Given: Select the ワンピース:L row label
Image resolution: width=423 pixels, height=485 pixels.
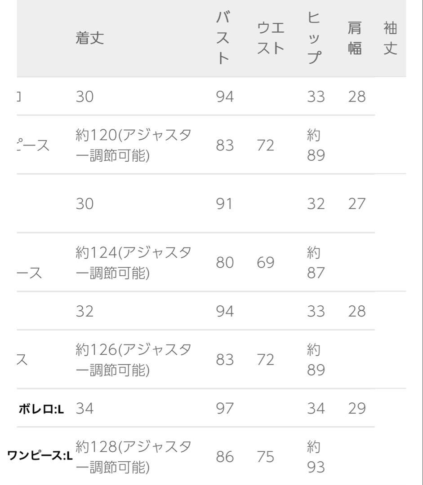Looking at the screenshot, I should (x=40, y=457).
